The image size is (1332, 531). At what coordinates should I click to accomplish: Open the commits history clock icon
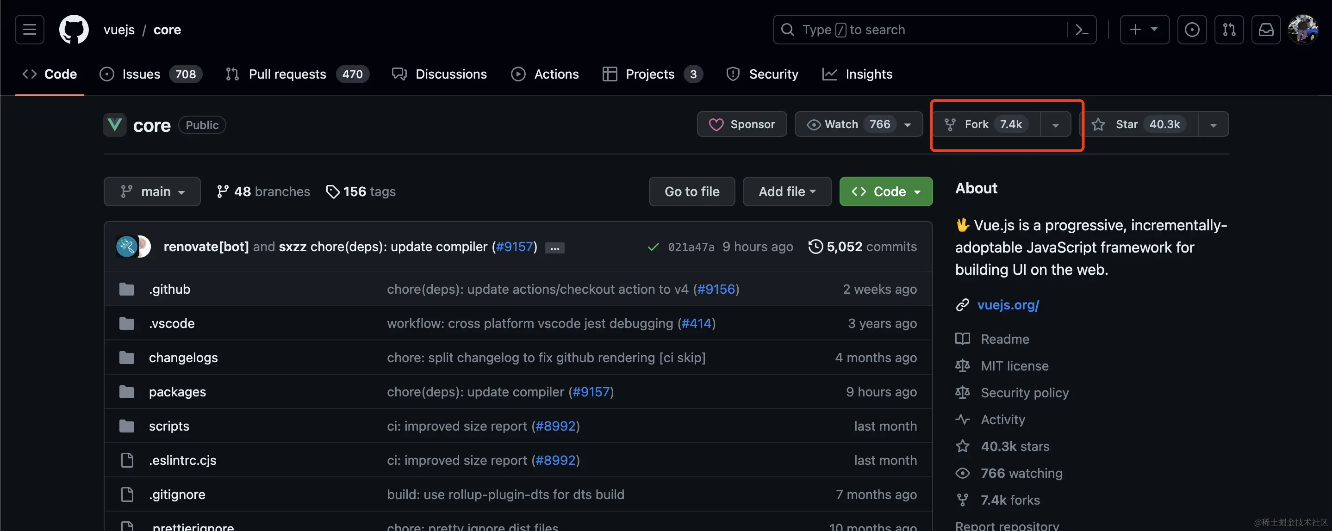point(815,247)
